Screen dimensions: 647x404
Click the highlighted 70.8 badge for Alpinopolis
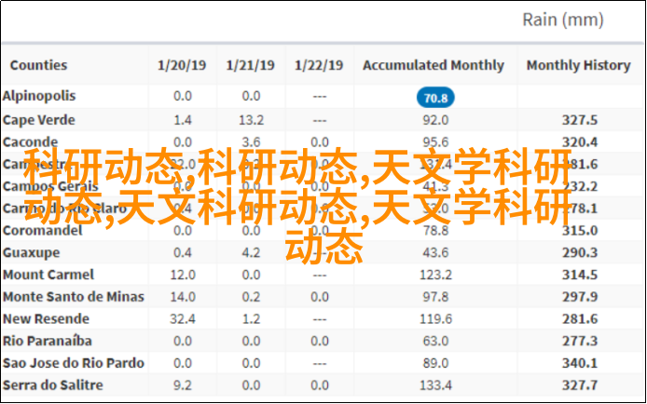pyautogui.click(x=434, y=98)
